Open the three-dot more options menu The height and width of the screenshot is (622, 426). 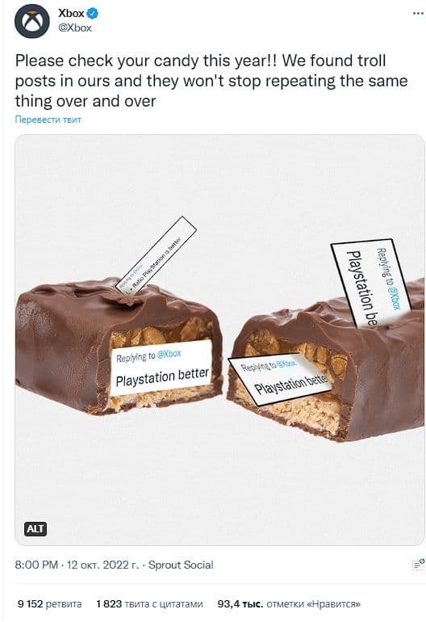(418, 13)
